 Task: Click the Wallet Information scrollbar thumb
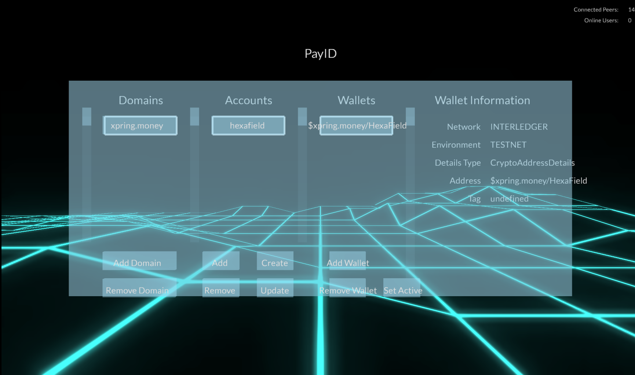click(410, 117)
